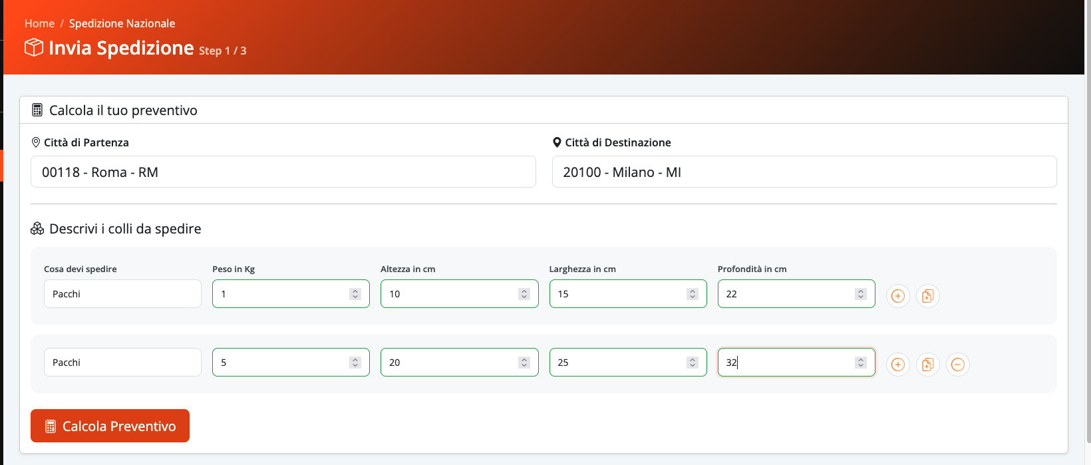The width and height of the screenshot is (1091, 465).
Task: Duplicate the first parcel row
Action: point(927,296)
